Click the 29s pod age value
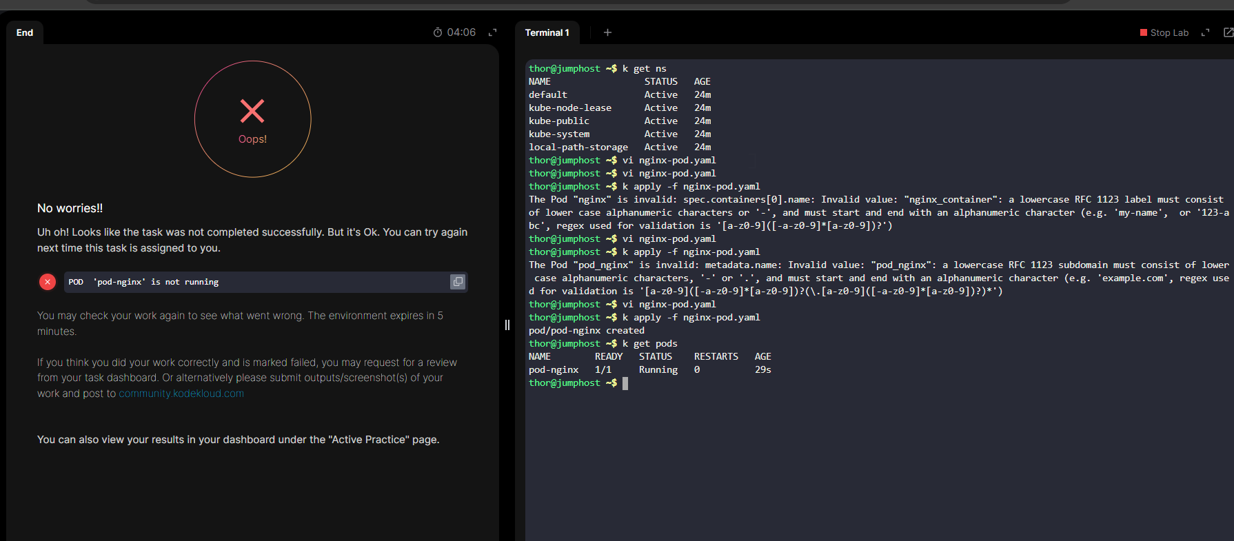 (x=763, y=370)
